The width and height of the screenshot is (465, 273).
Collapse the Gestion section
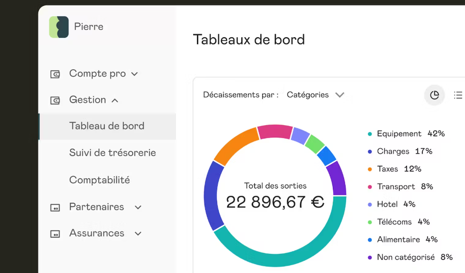point(115,101)
